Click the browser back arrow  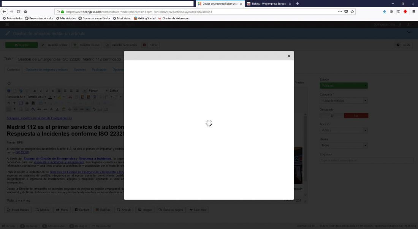4,11
